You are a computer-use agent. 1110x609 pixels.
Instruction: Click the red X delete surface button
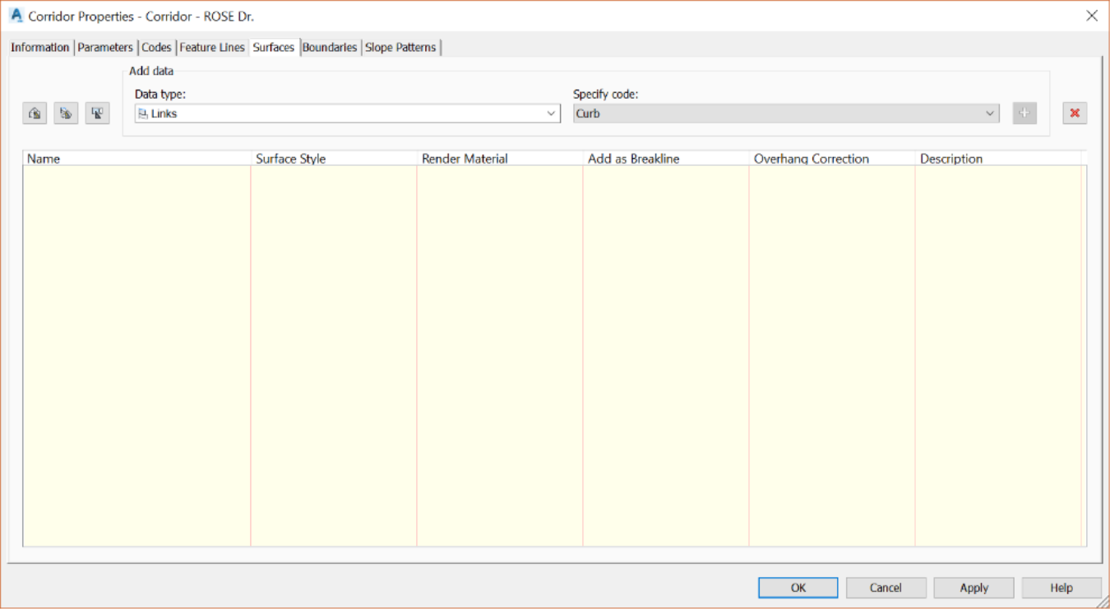pos(1075,113)
